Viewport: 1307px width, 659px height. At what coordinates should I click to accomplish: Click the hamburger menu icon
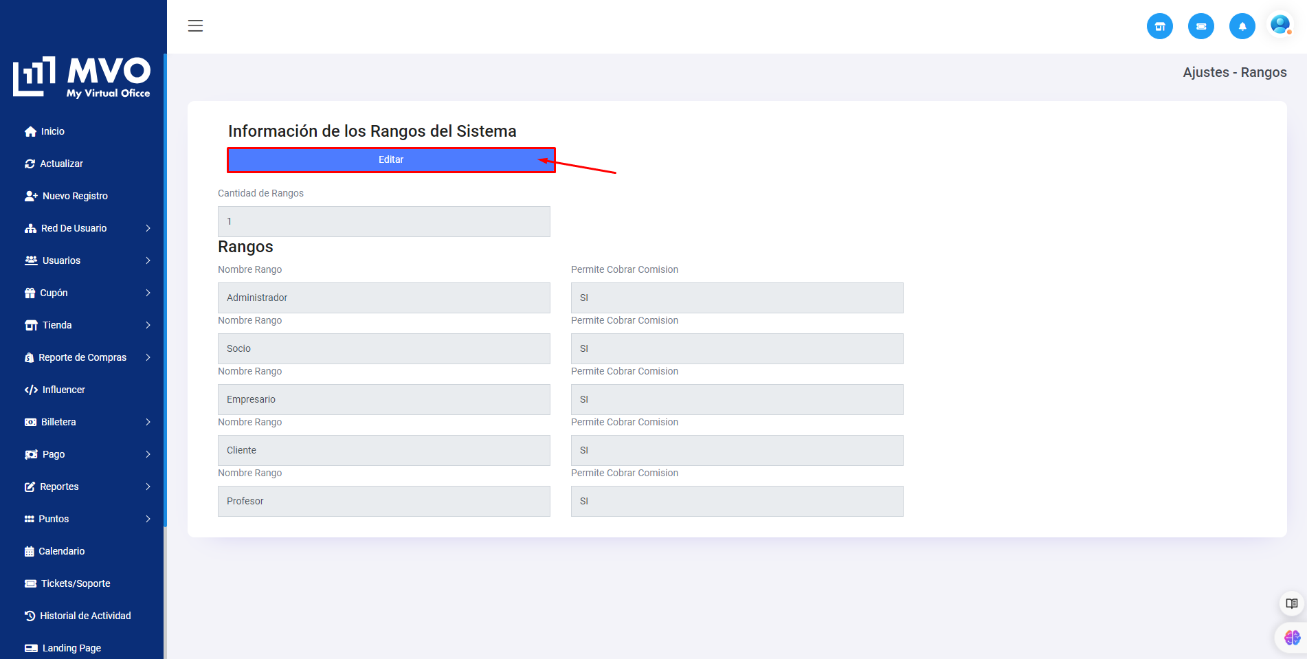195,26
